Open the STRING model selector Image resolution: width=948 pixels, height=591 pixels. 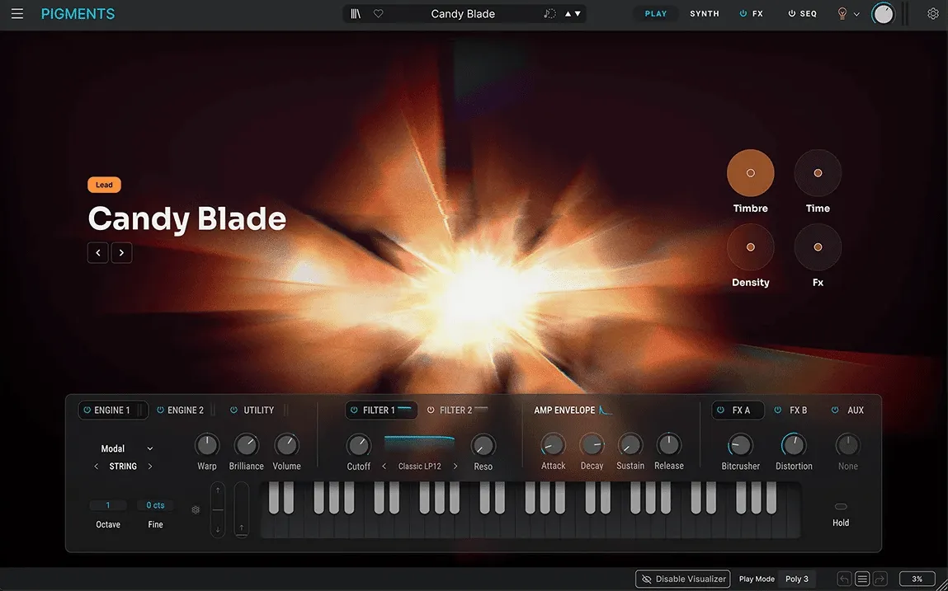123,467
